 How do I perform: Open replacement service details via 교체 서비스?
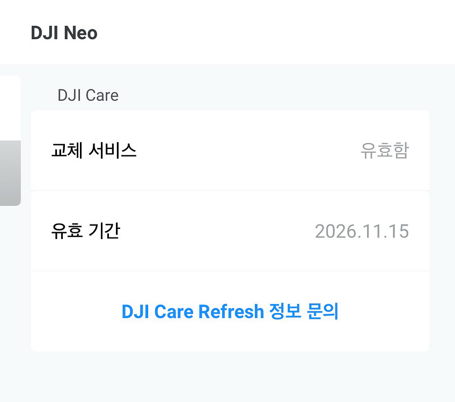point(94,151)
